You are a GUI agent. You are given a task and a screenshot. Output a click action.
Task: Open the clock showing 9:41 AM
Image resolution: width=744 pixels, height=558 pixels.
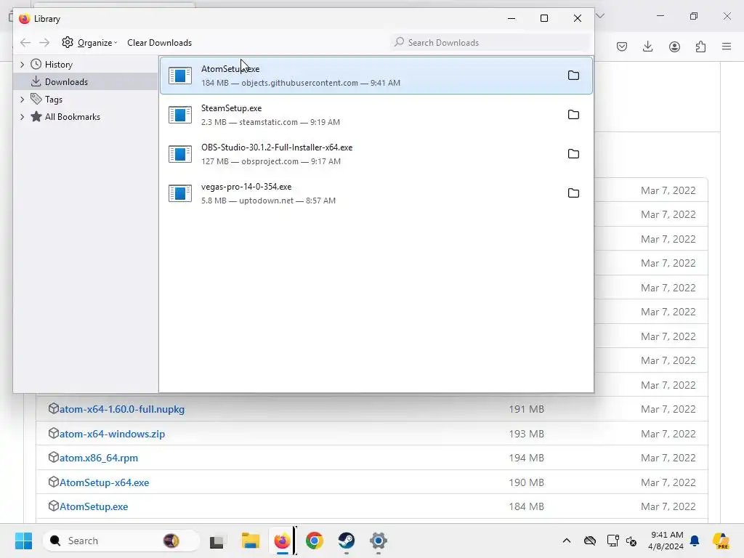(x=666, y=541)
